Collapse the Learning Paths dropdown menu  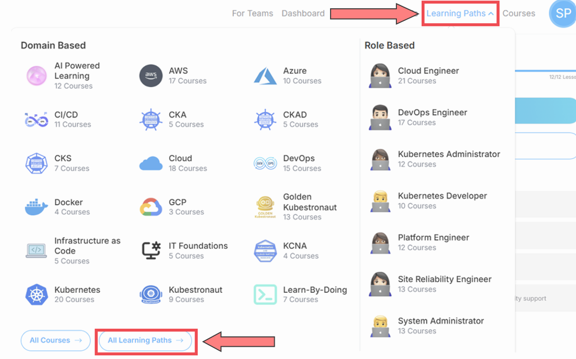[x=460, y=14]
